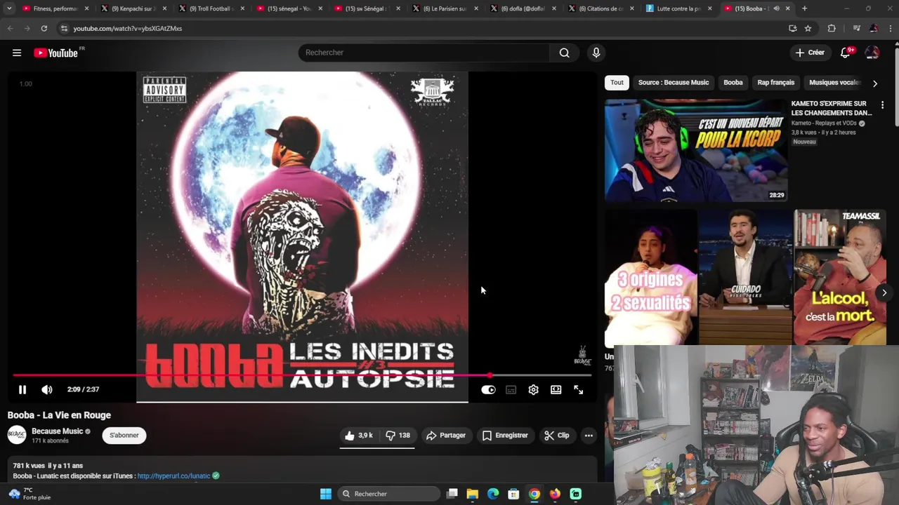View site information icon in address bar

64,29
